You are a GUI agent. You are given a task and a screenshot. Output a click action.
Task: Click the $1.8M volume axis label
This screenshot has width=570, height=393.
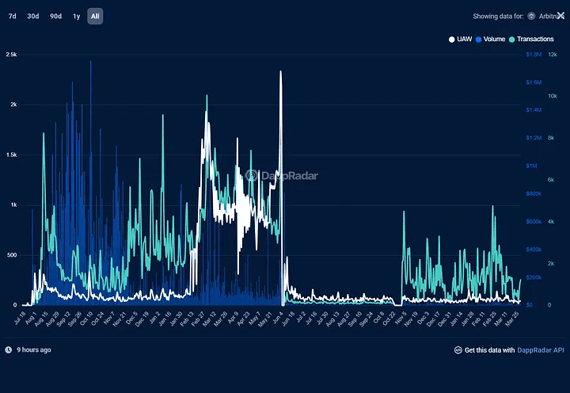click(534, 55)
